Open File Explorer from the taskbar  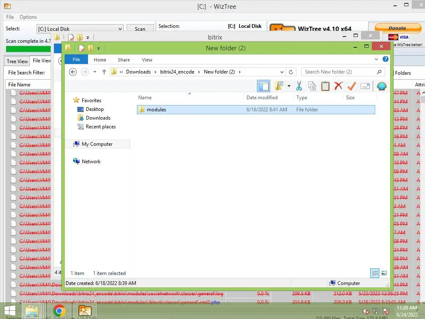[x=32, y=311]
